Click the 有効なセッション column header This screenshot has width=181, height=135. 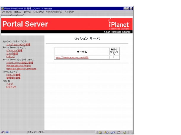click(114, 52)
